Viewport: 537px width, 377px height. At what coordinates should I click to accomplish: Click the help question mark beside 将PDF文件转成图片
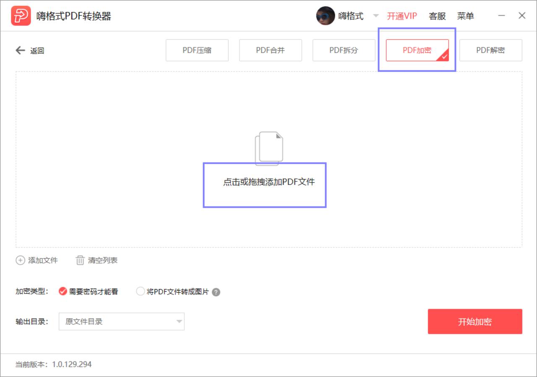pos(215,292)
